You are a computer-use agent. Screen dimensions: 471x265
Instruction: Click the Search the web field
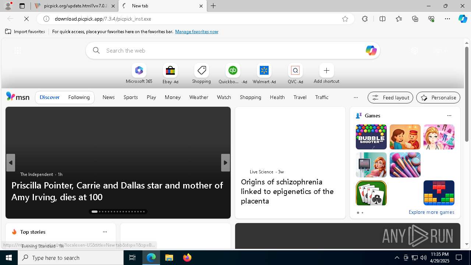click(x=233, y=50)
